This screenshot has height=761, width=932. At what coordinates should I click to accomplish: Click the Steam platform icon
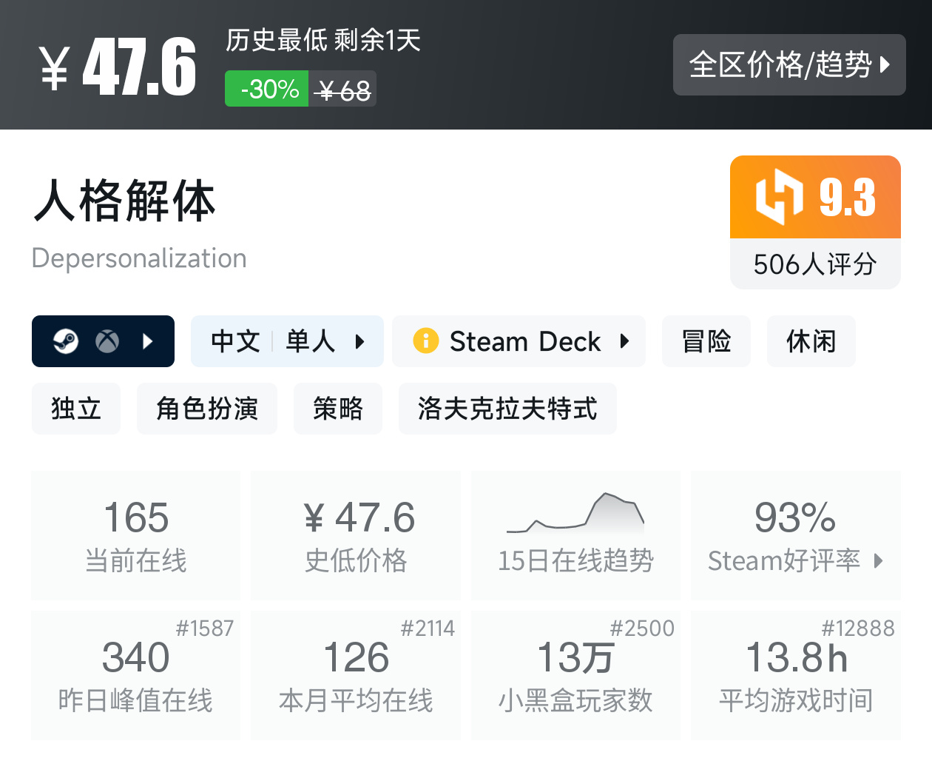(66, 341)
